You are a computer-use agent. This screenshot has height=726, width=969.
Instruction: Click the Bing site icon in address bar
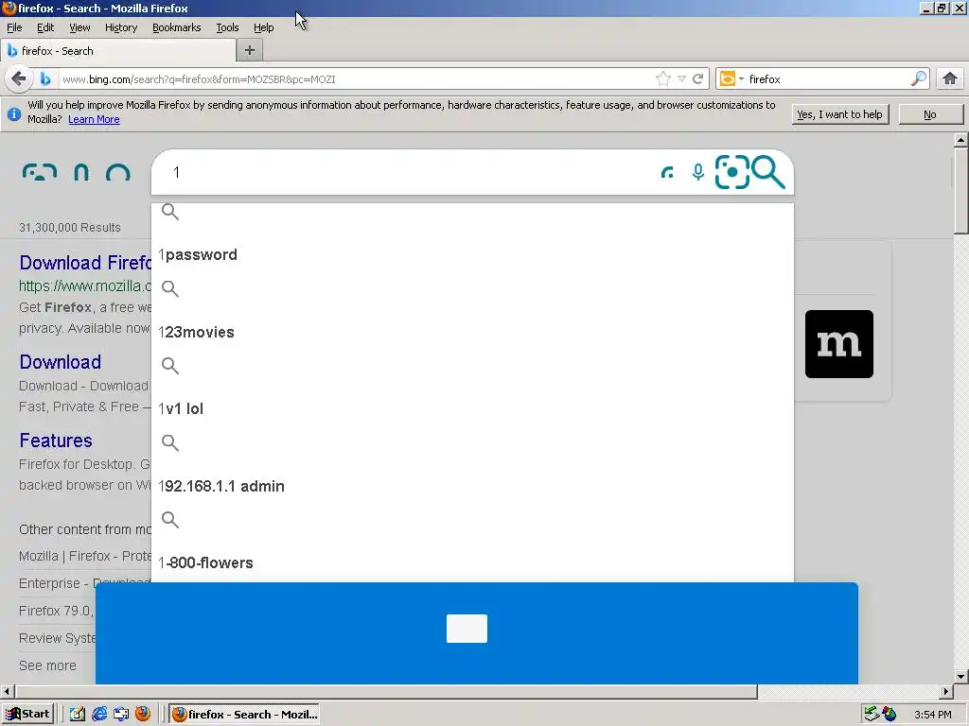click(x=45, y=79)
